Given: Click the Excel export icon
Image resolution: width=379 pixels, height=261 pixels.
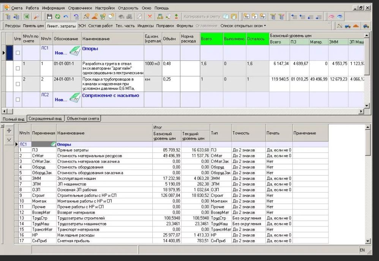Looking at the screenshot, I should (x=26, y=17).
